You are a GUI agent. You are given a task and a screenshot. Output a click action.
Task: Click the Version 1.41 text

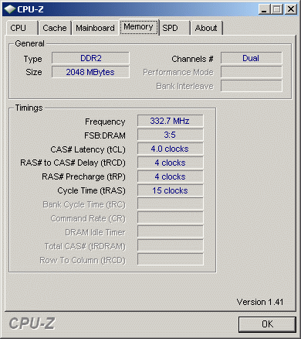[260, 302]
